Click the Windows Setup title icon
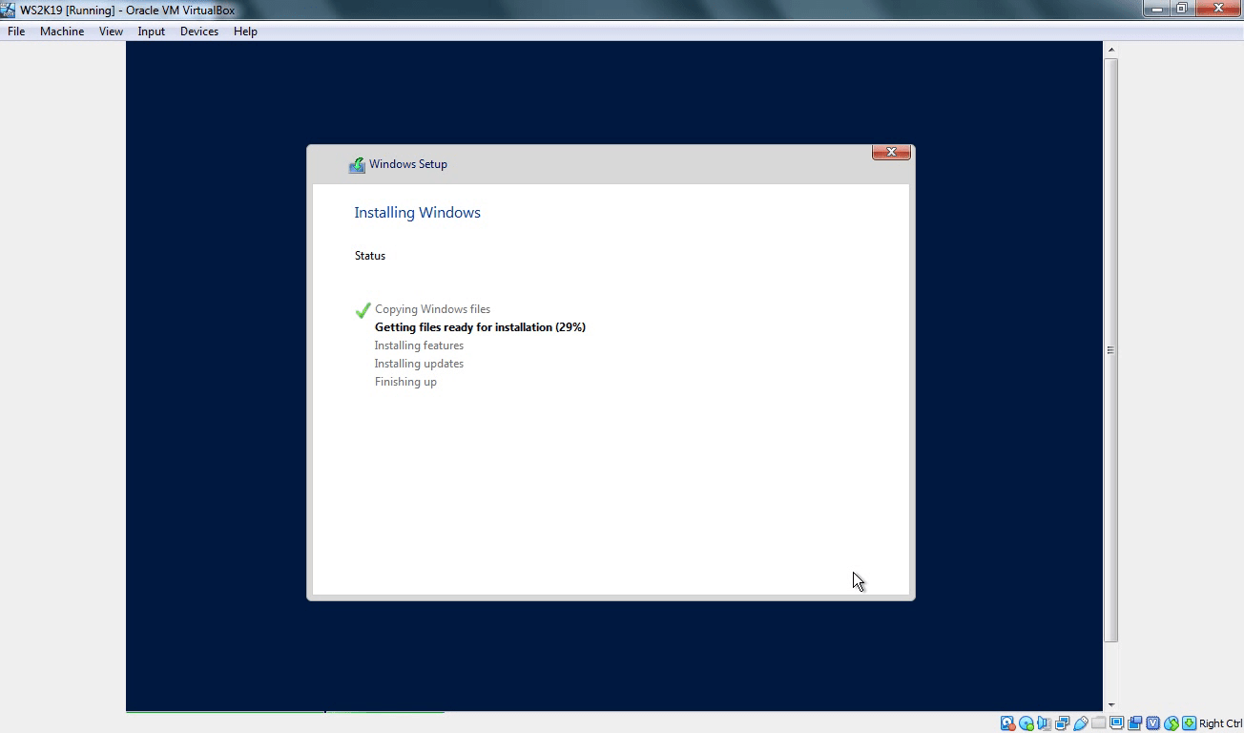The image size is (1244, 733). pyautogui.click(x=357, y=165)
